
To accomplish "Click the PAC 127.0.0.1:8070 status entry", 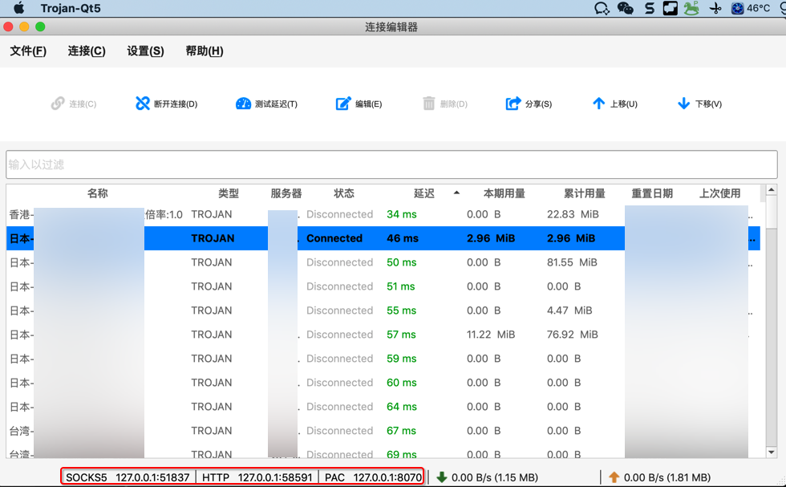I will pos(374,477).
